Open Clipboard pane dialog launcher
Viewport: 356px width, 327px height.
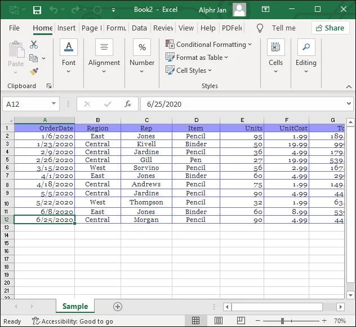pyautogui.click(x=49, y=86)
